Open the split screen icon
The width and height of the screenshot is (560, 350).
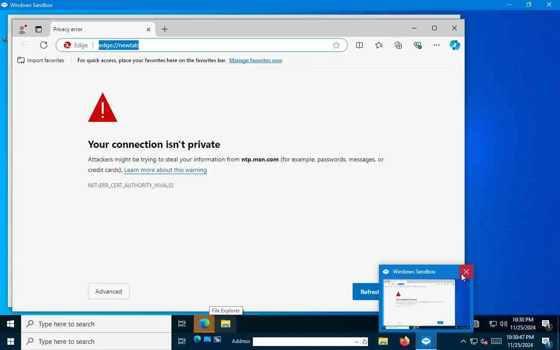pyautogui.click(x=359, y=45)
